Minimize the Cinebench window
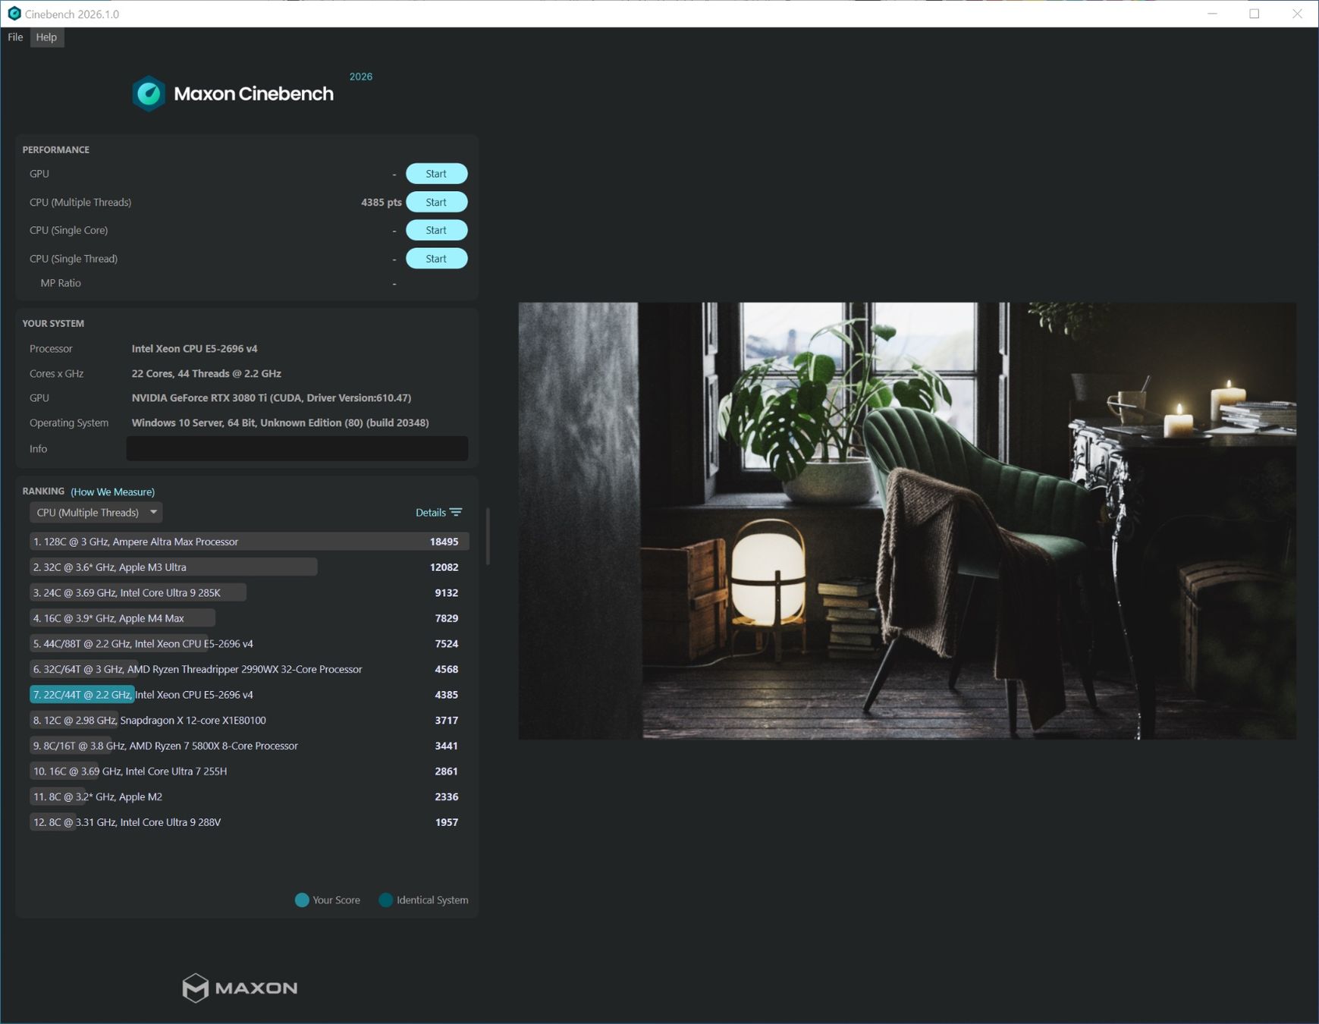Image resolution: width=1319 pixels, height=1024 pixels. pos(1212,14)
